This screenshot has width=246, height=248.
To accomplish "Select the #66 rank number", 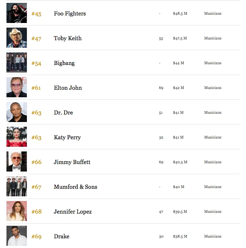I will tap(36, 162).
